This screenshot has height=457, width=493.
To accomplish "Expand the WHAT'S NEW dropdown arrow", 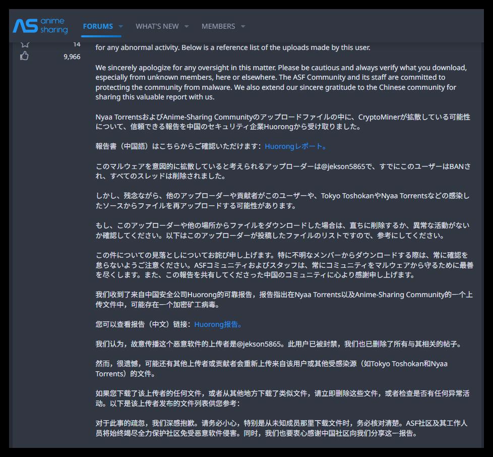I will pyautogui.click(x=187, y=27).
